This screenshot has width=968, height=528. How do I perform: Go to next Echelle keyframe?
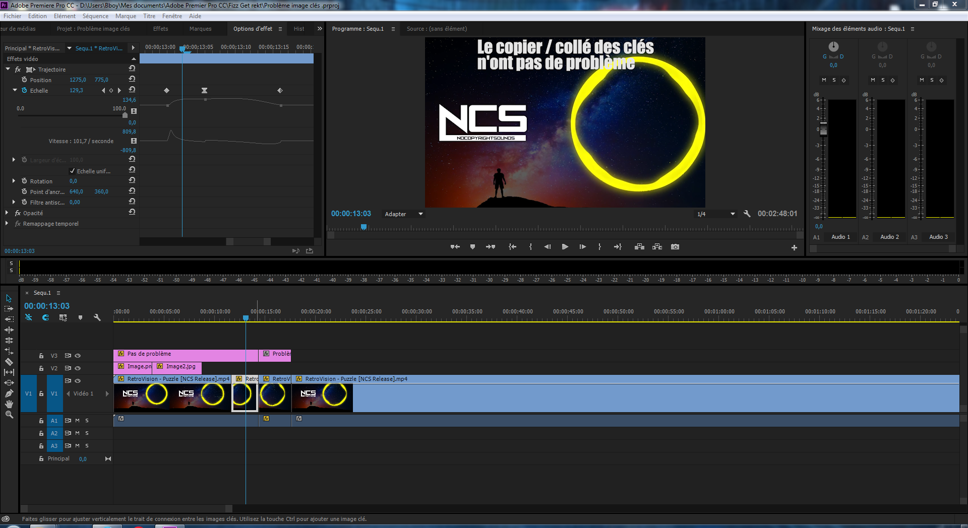pyautogui.click(x=119, y=91)
